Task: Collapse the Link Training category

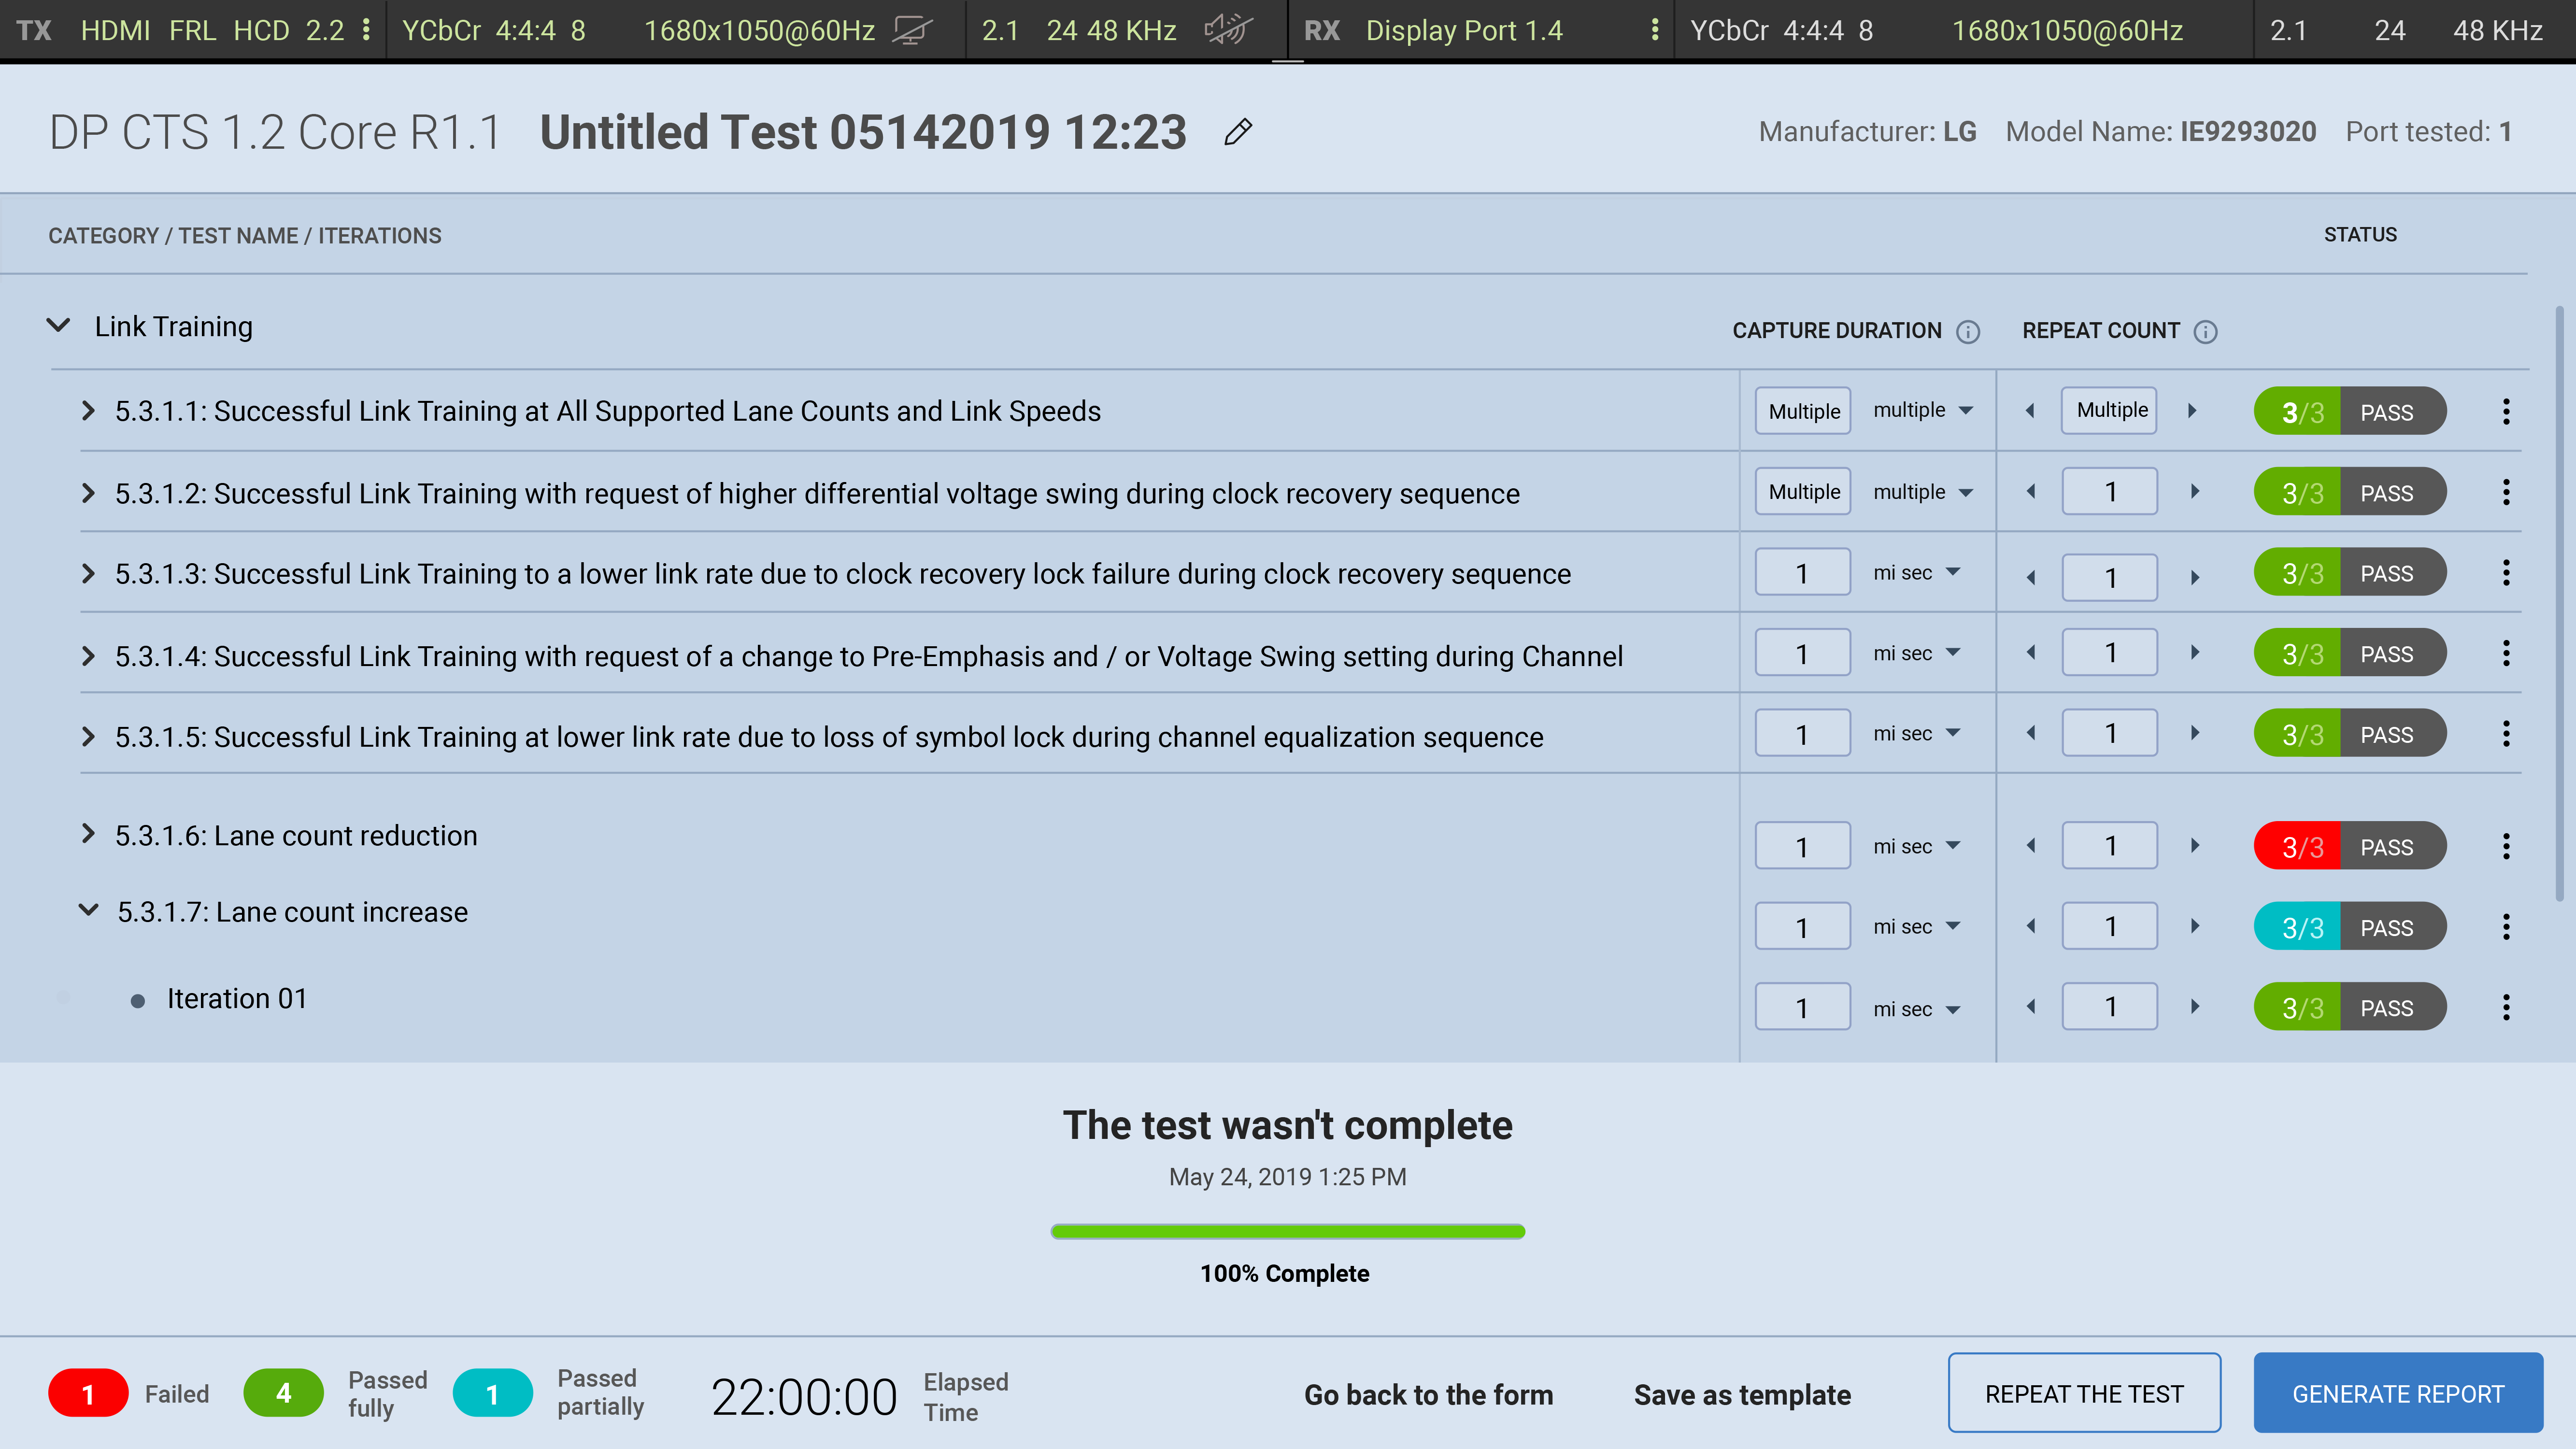Action: [59, 326]
